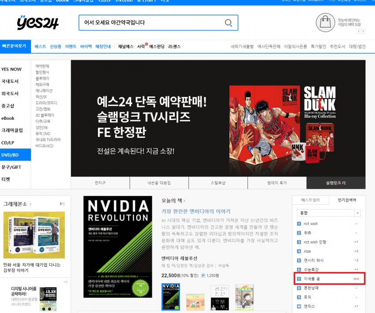Click the Slam Dunk banner image

point(218,118)
